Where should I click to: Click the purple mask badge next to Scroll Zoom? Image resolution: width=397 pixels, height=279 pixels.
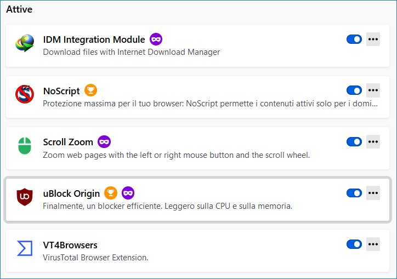point(104,142)
